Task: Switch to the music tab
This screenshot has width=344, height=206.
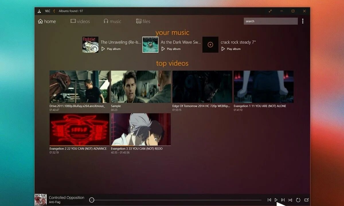Action: coord(112,21)
